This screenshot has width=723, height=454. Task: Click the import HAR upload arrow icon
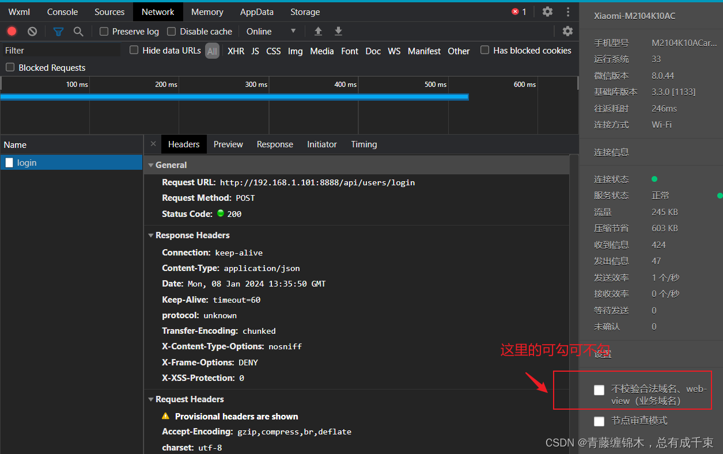pyautogui.click(x=318, y=31)
